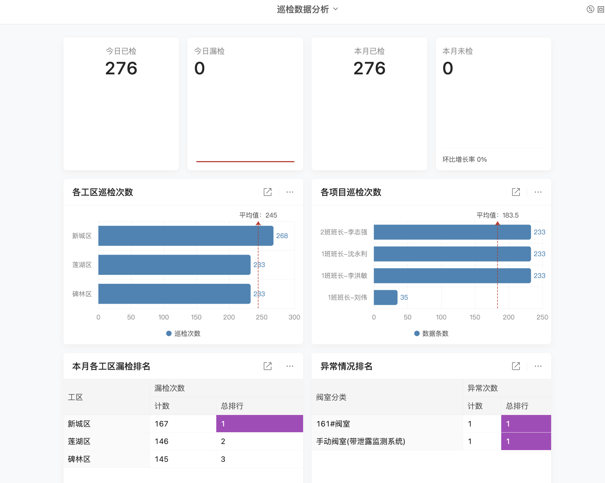
Task: Open the more-options menu on 本月各工区漏检排名 panel
Action: [290, 366]
